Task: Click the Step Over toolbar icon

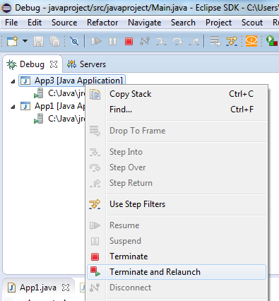Action: click(177, 42)
